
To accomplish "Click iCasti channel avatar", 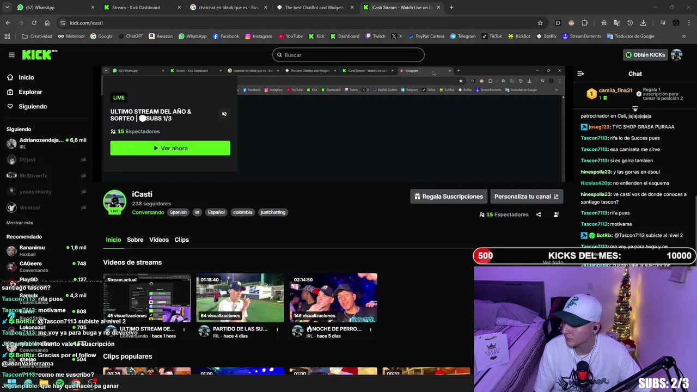I will pos(115,201).
